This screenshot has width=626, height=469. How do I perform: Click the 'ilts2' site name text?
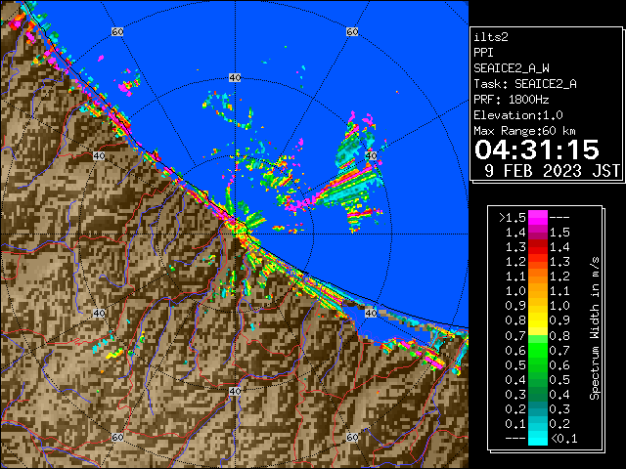coord(491,37)
